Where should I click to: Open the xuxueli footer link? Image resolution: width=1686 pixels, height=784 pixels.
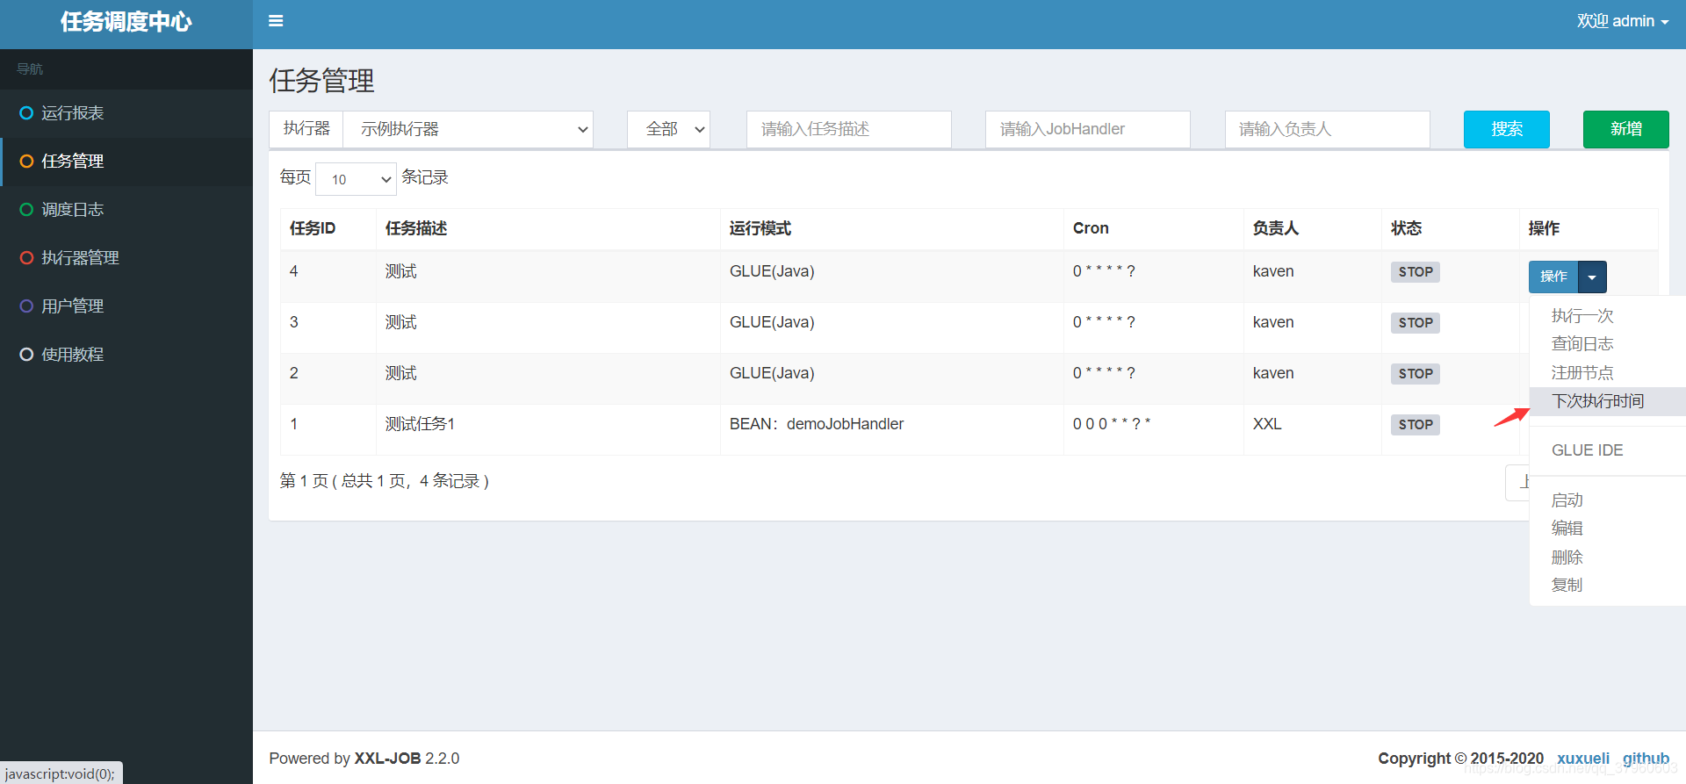(1583, 759)
